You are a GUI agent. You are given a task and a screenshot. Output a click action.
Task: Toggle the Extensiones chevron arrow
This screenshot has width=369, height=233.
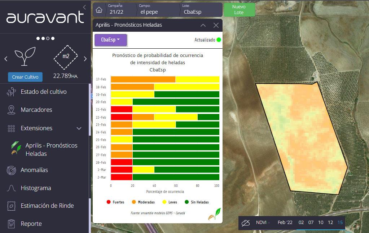79,128
